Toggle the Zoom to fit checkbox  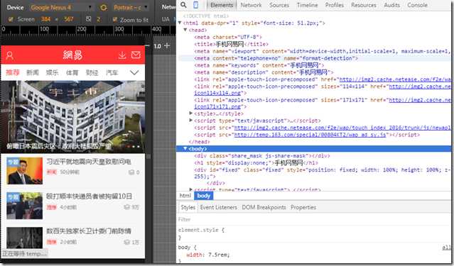click(x=115, y=19)
